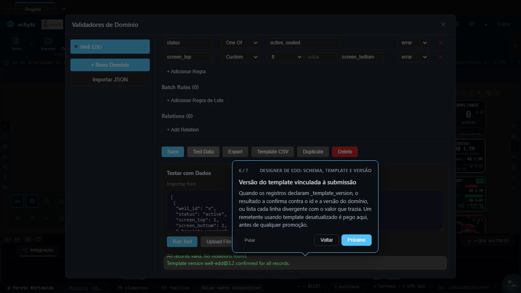Open the lt operator dropdown

point(285,57)
